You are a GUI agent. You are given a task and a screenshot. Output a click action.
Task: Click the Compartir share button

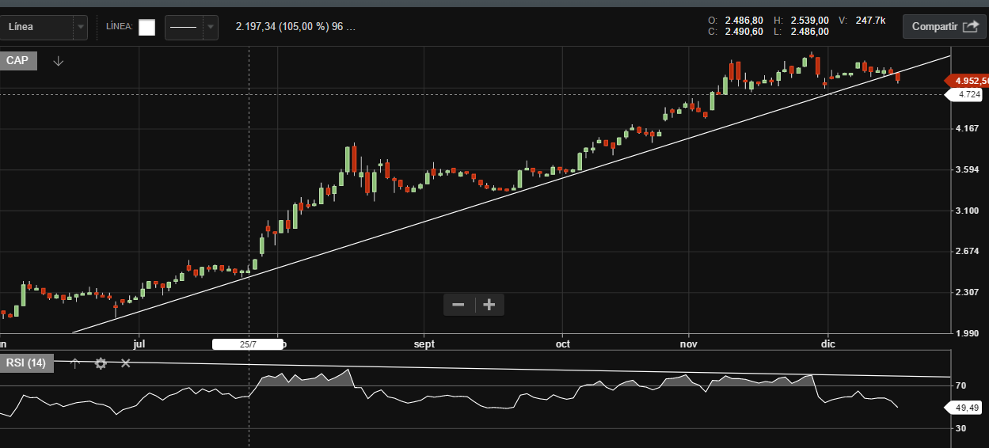click(x=944, y=26)
